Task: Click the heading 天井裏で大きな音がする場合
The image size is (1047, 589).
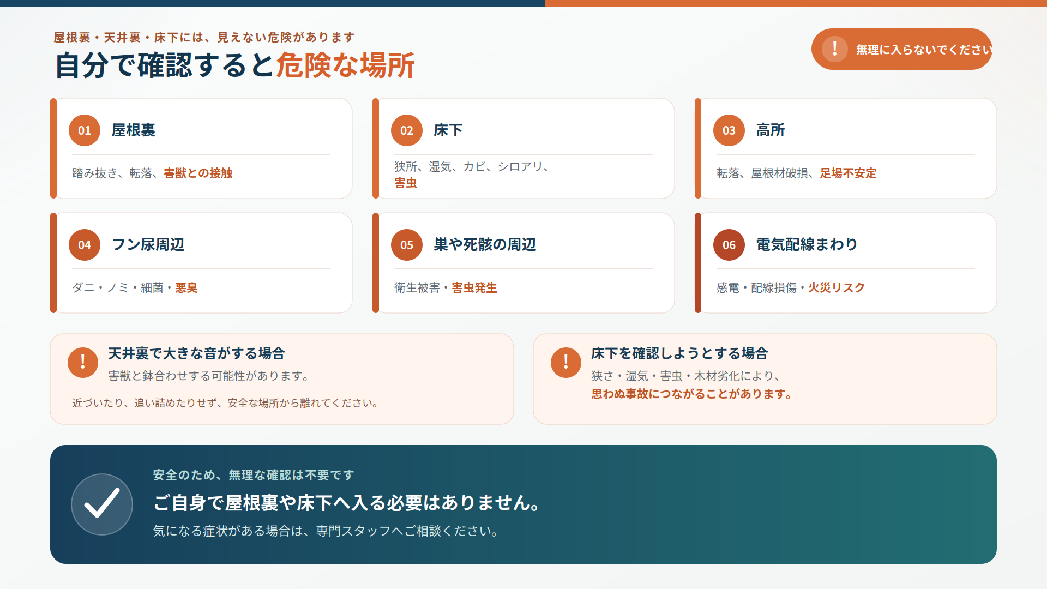Action: tap(197, 353)
